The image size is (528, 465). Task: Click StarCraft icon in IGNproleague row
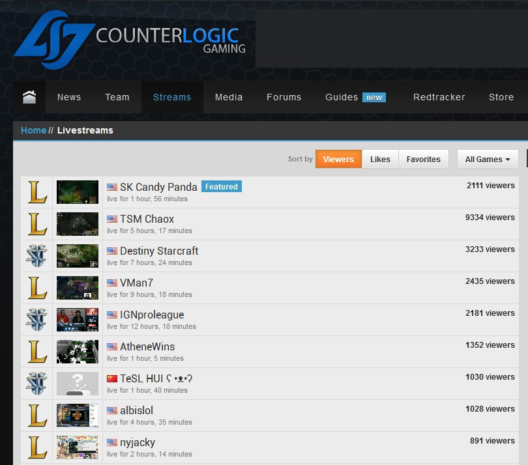click(37, 320)
